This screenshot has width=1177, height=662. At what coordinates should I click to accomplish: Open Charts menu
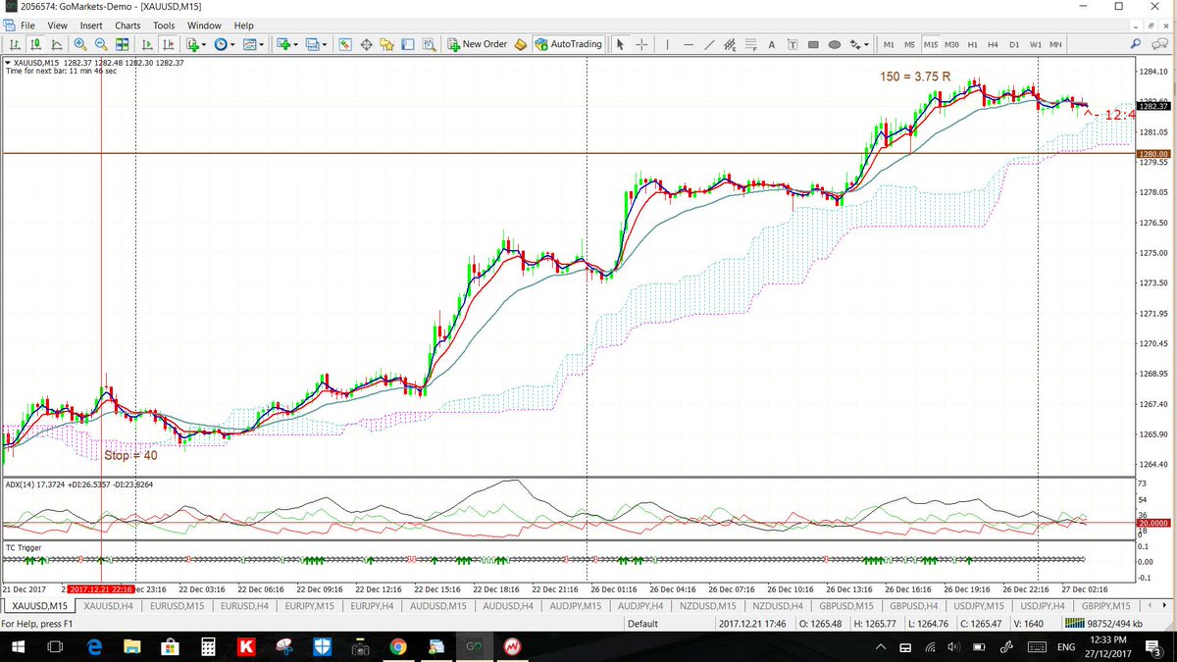click(x=128, y=25)
